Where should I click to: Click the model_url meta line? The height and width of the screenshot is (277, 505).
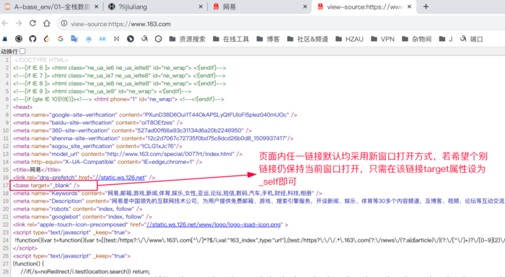[128, 154]
